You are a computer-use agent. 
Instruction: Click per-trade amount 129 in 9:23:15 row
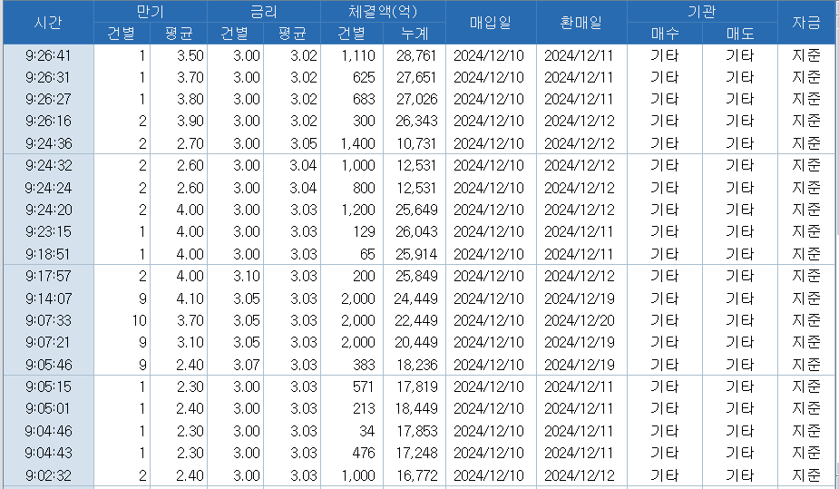click(x=365, y=231)
